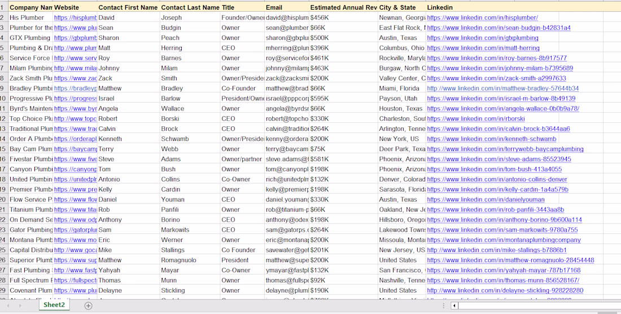Select the Title column header cell

[242, 7]
